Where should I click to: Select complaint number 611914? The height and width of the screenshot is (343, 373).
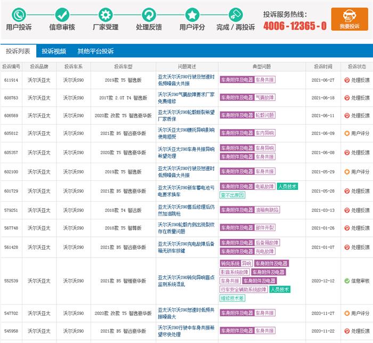click(11, 80)
